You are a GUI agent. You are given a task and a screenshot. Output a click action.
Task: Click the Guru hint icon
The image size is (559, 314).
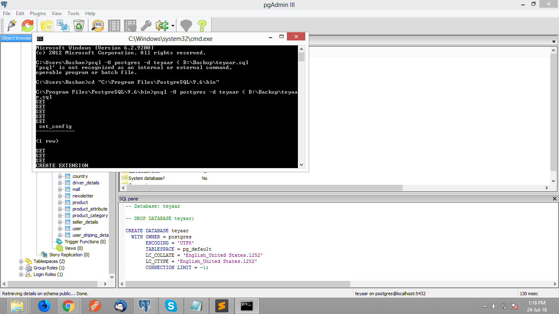coord(186,26)
